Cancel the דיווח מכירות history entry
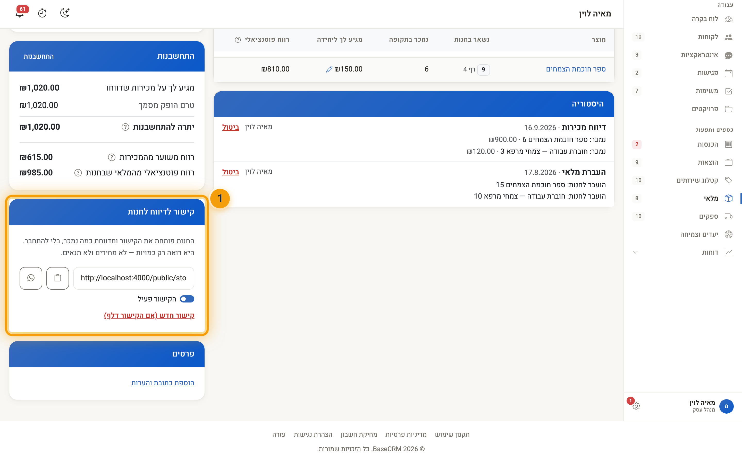Image resolution: width=742 pixels, height=463 pixels. 231,127
